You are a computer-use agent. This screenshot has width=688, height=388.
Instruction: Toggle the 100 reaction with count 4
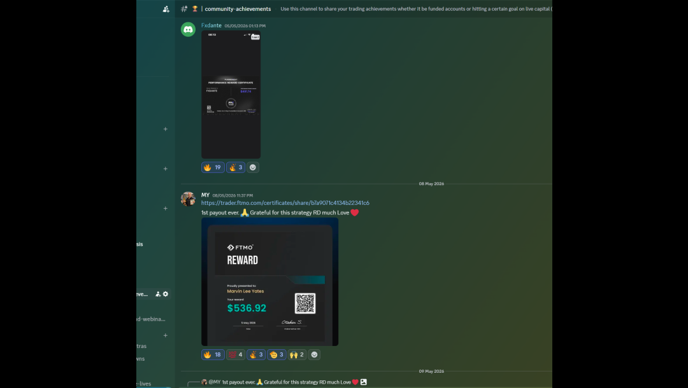pos(236,355)
